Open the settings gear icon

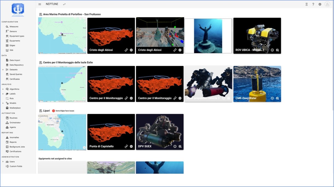(x=320, y=4)
